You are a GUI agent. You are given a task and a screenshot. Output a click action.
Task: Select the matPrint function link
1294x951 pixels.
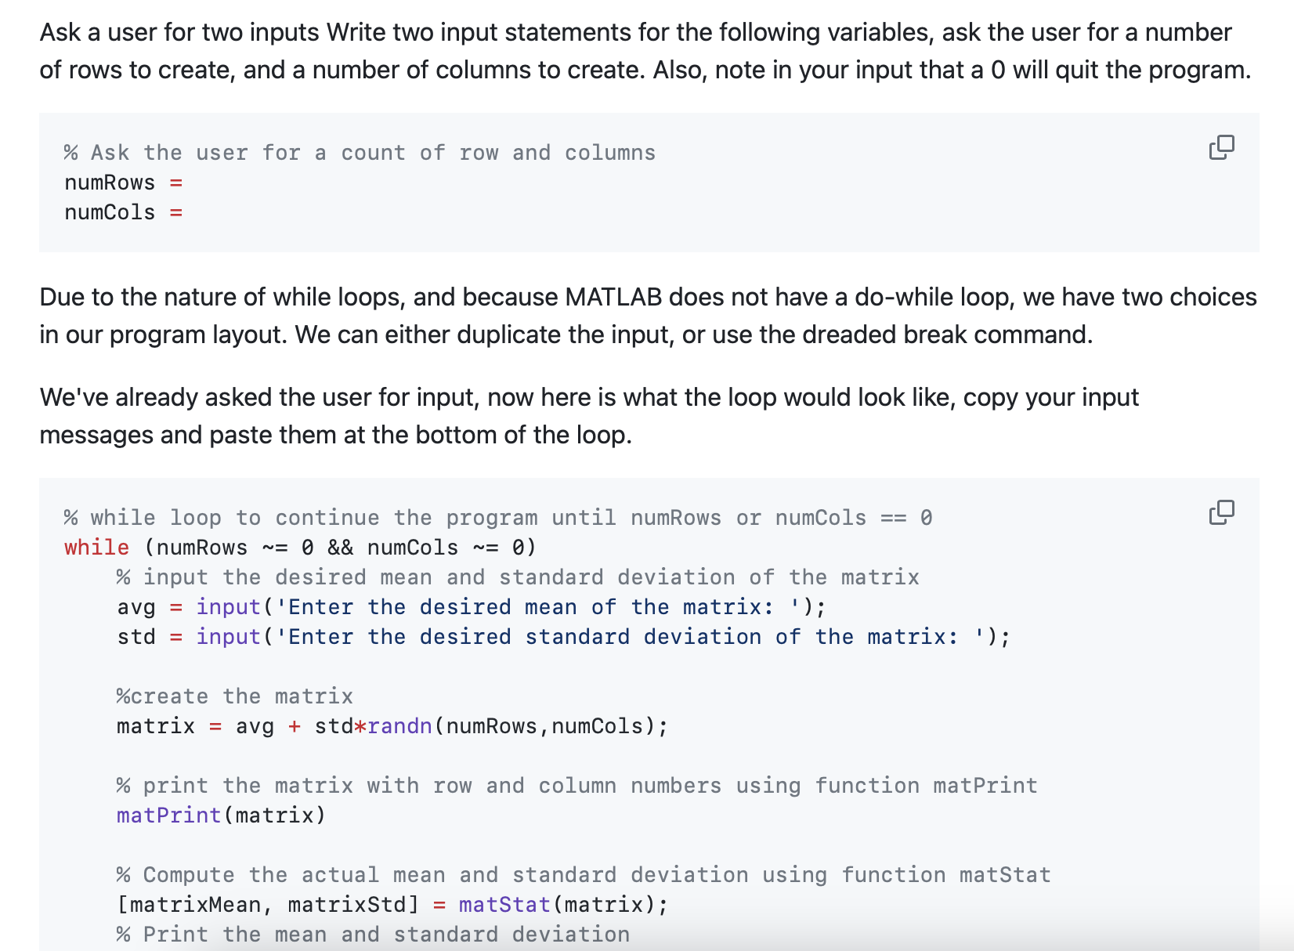coord(165,815)
